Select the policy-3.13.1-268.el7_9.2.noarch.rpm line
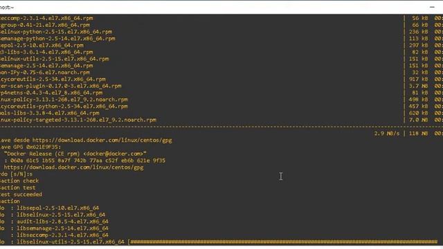 tap(64, 100)
